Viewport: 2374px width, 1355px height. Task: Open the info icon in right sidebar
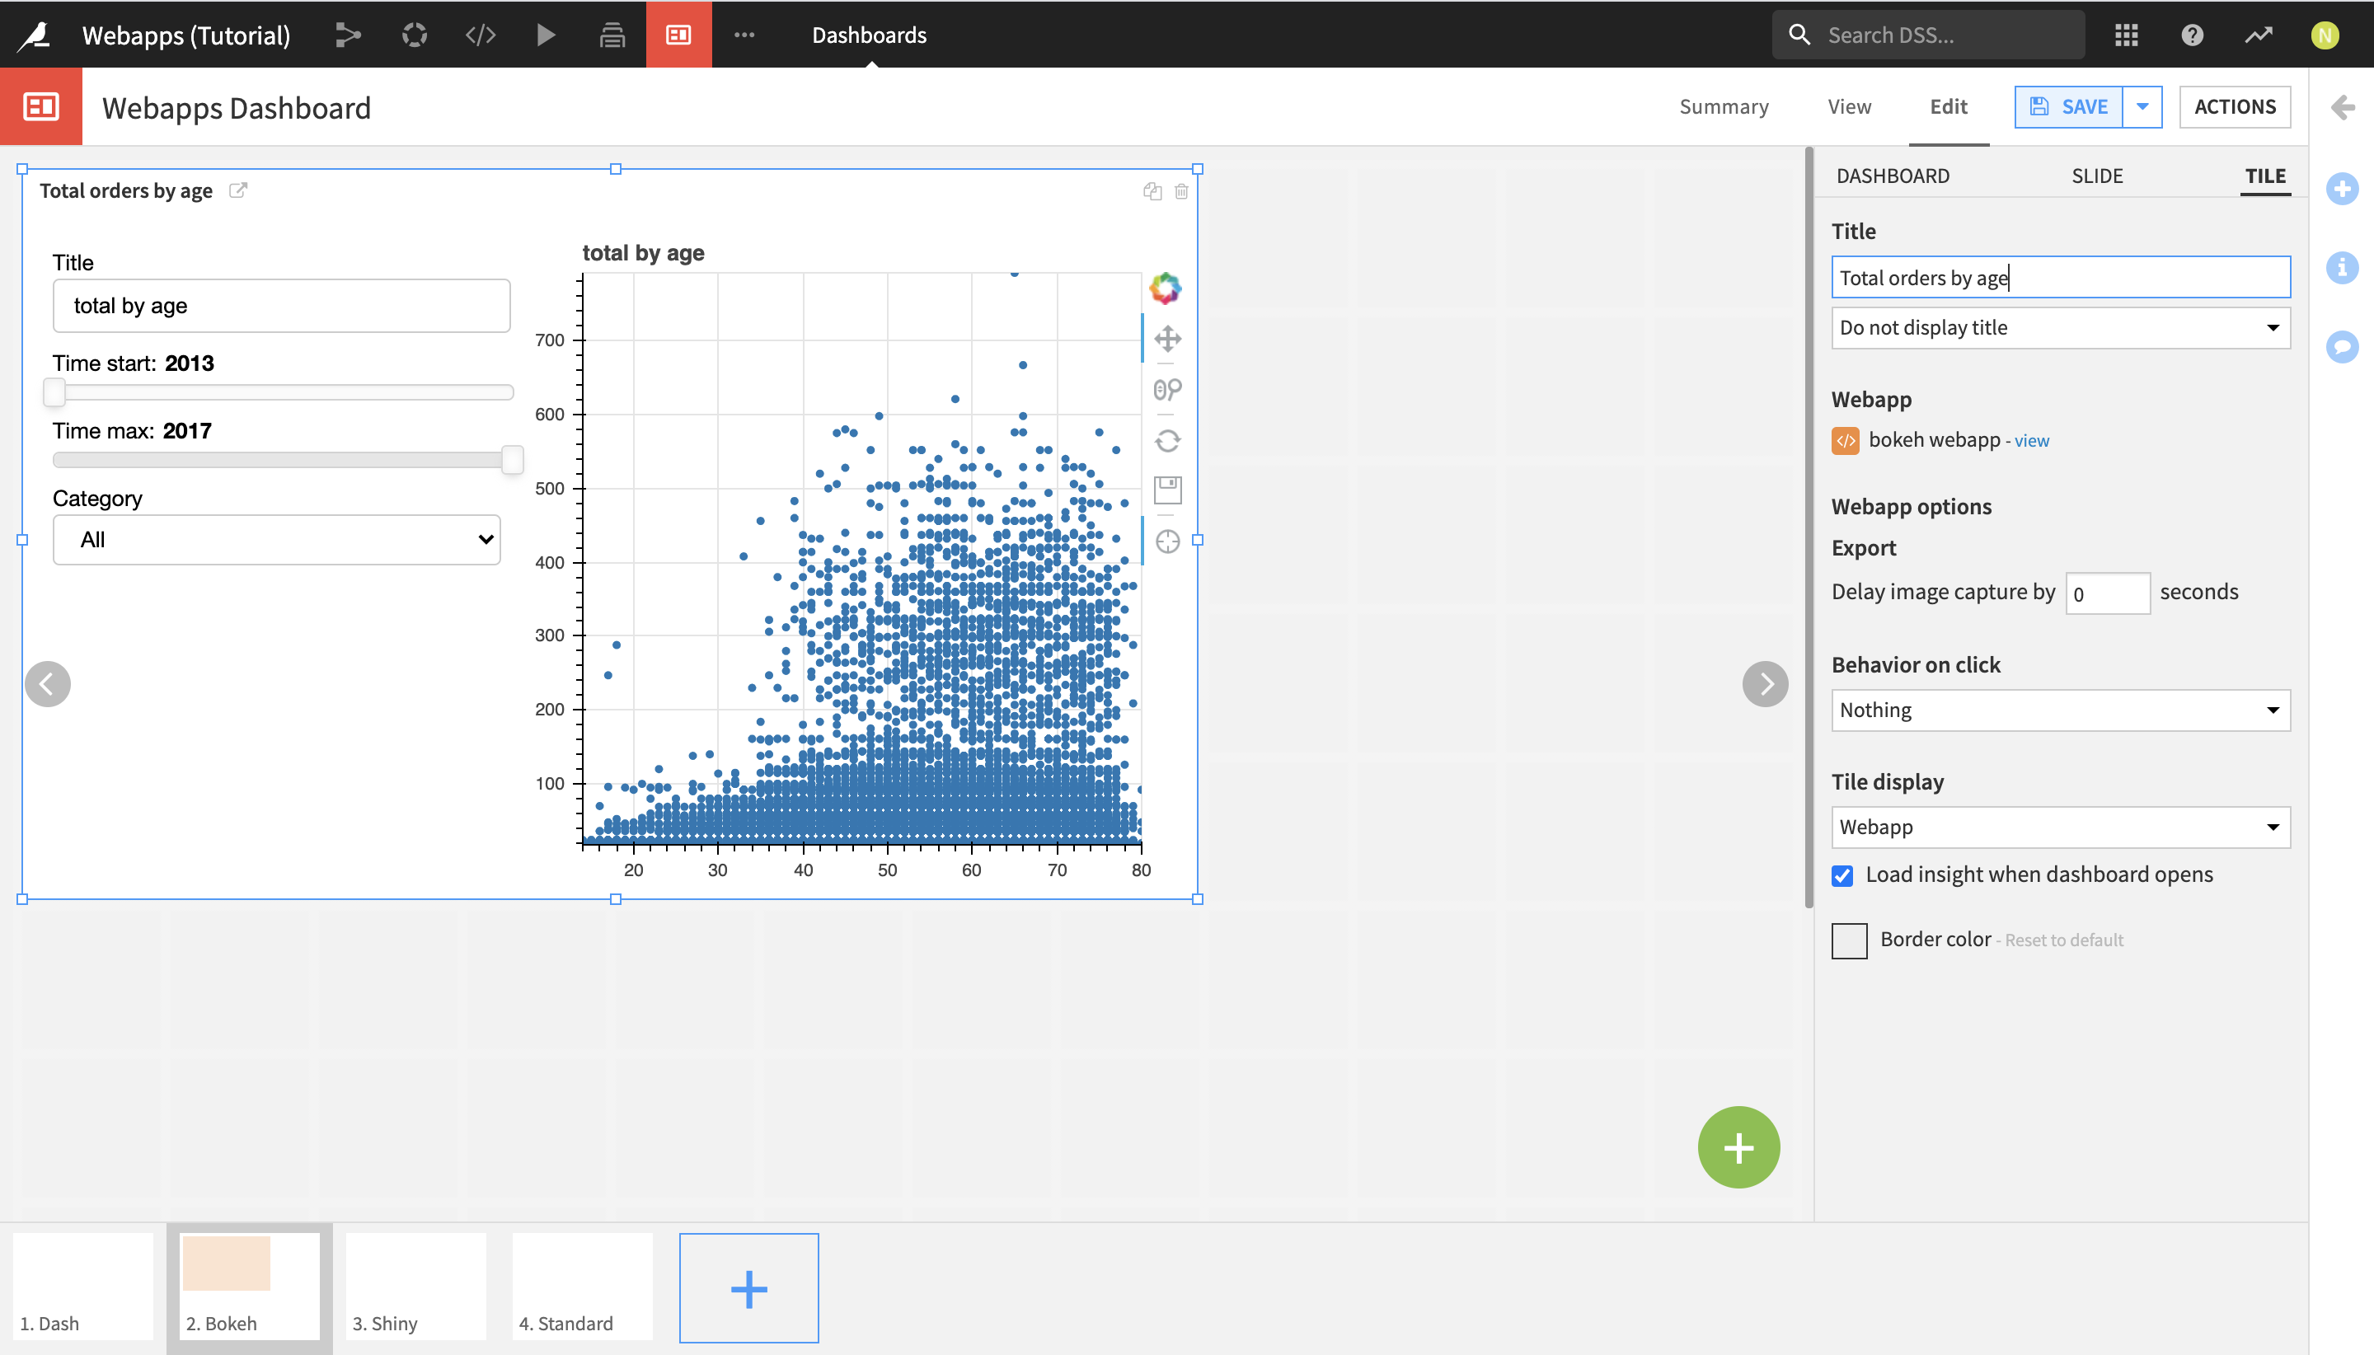2343,268
